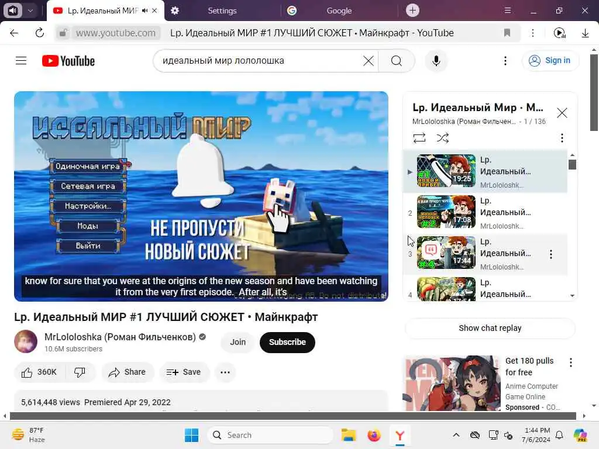
Task: Open the new tab plus button
Action: click(x=412, y=11)
